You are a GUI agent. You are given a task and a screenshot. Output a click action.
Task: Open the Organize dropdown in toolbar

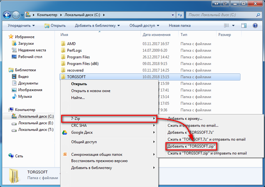20,26
